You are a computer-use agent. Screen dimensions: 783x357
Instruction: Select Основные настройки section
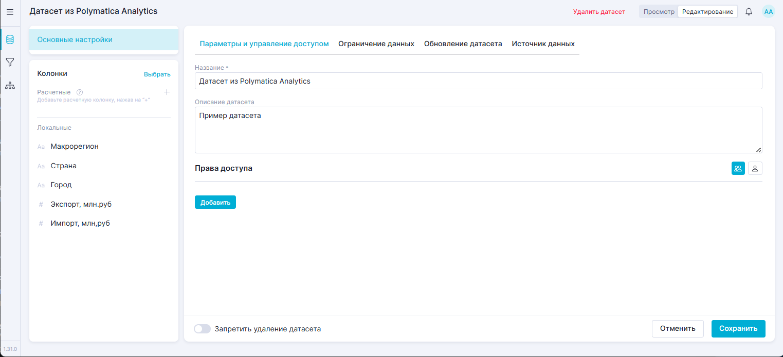tap(104, 39)
